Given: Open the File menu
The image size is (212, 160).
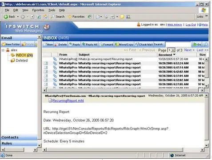Looking at the screenshot, I should [x=7, y=10].
